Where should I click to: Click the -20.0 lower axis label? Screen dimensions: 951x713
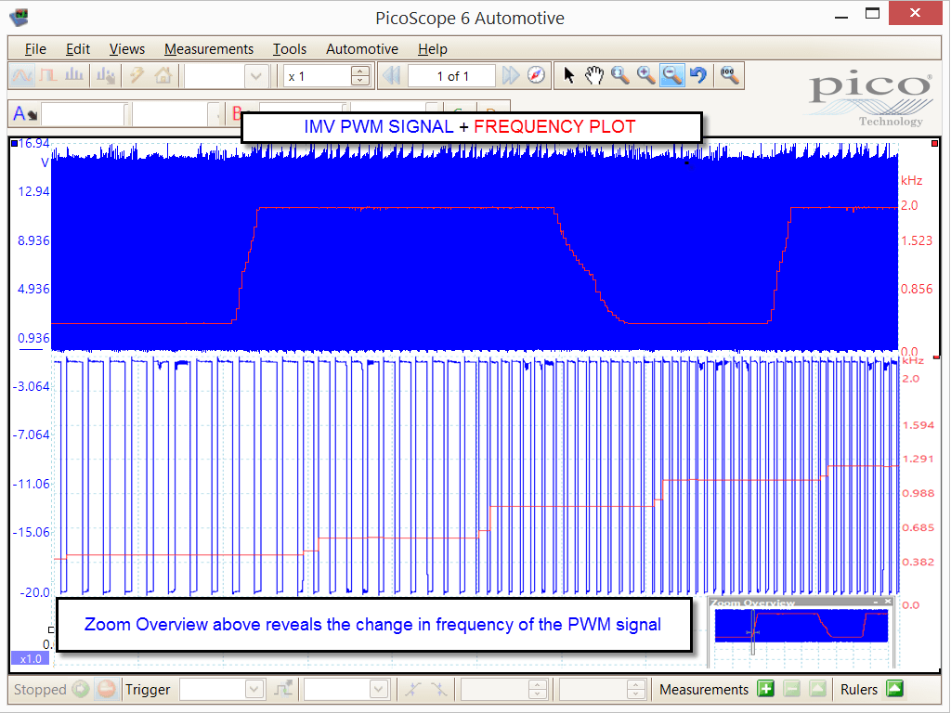pos(35,592)
